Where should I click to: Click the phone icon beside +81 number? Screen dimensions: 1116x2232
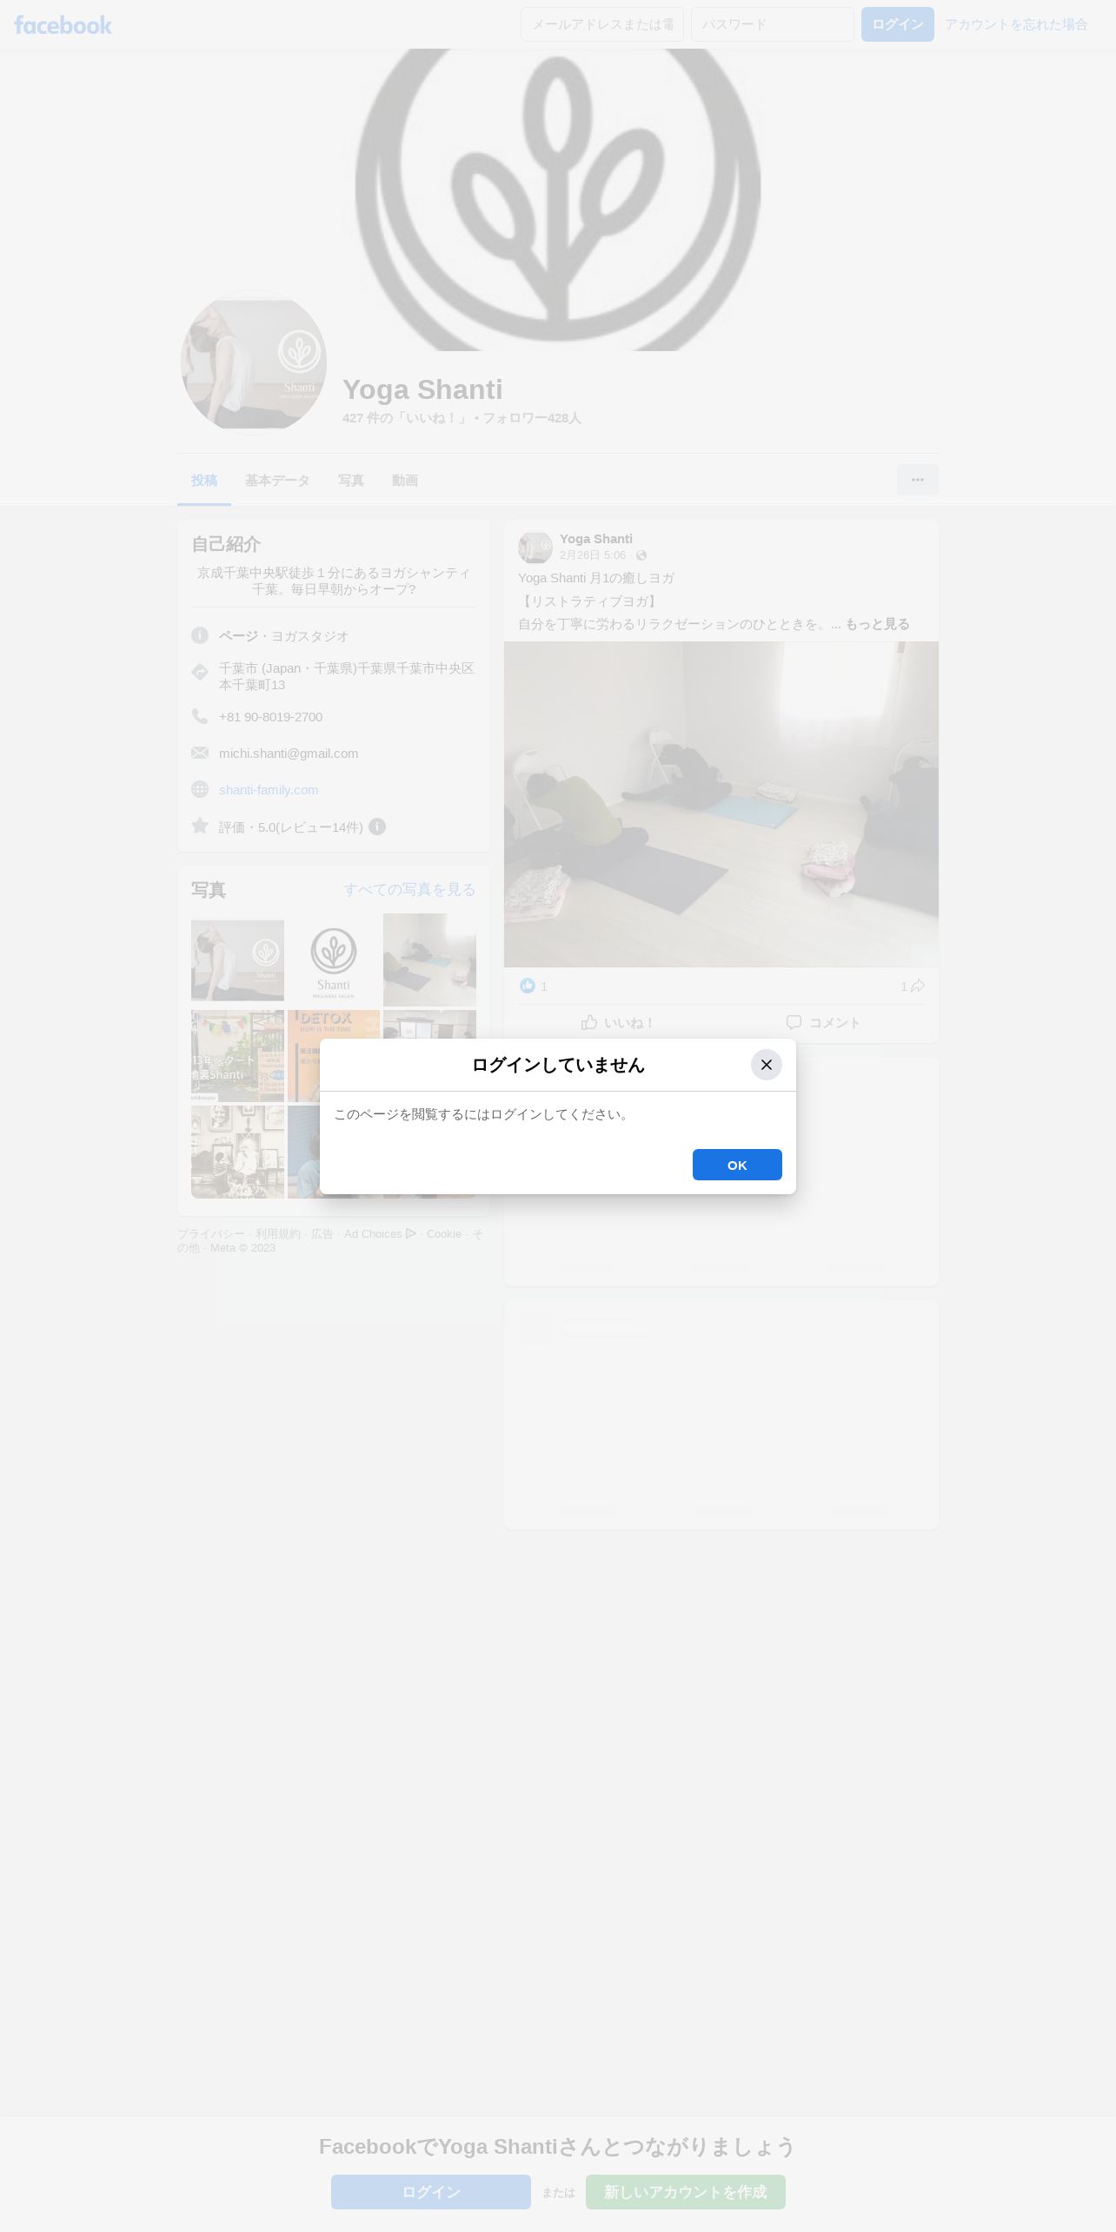coord(200,716)
